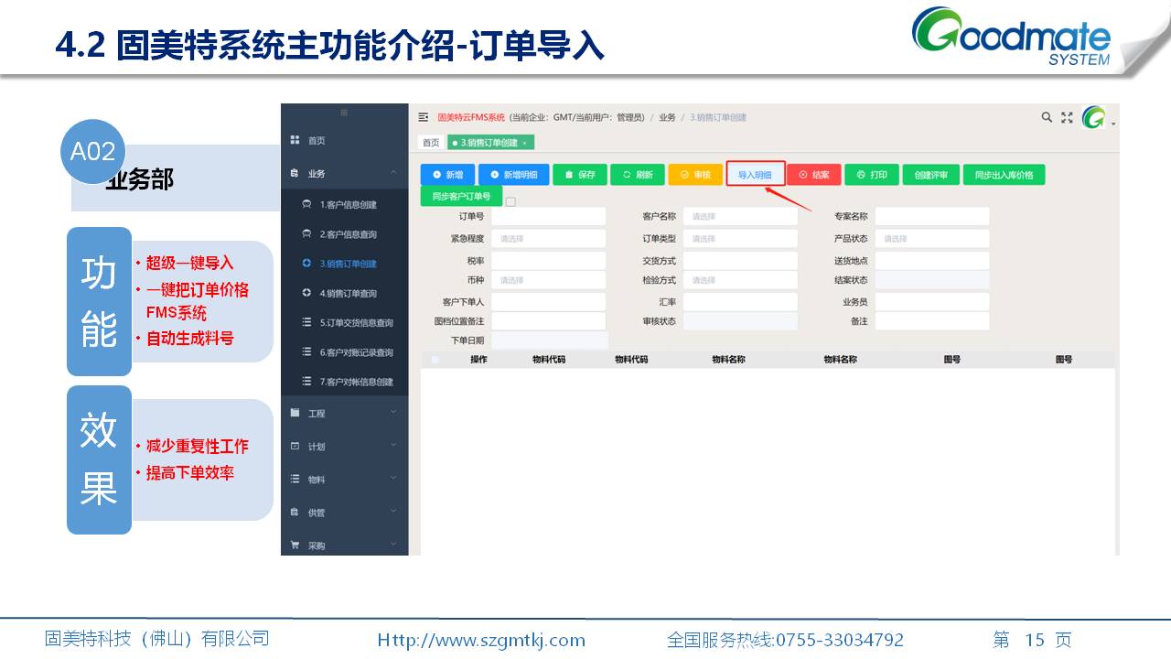Viewport: 1171px width, 659px height.
Task: Click the 采购 shopping cart icon
Action: 295,546
